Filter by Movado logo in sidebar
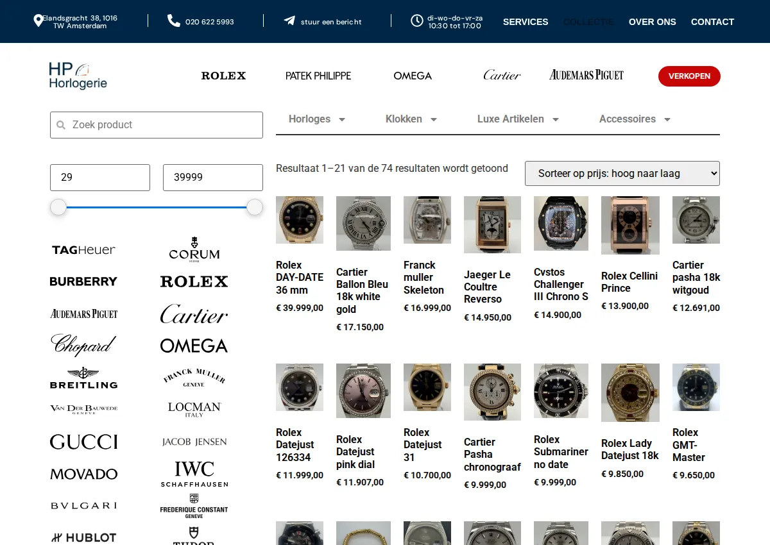Screen dimensions: 770x545 (83, 474)
